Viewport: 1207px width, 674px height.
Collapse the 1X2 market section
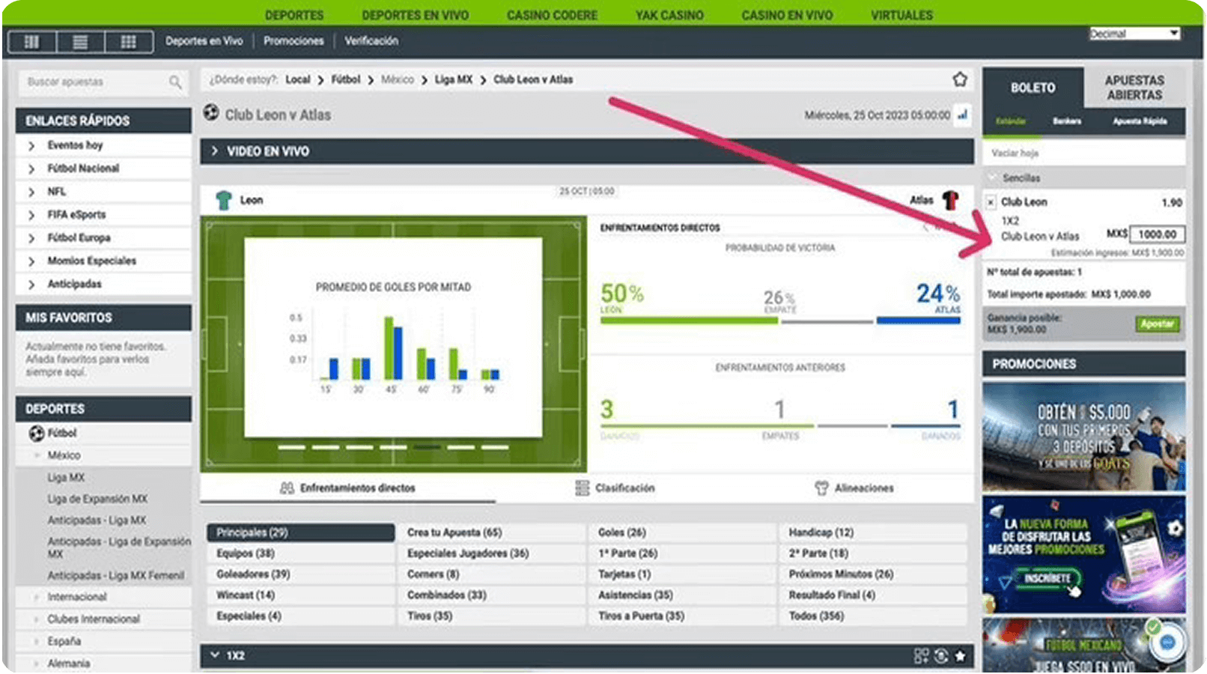tap(215, 655)
